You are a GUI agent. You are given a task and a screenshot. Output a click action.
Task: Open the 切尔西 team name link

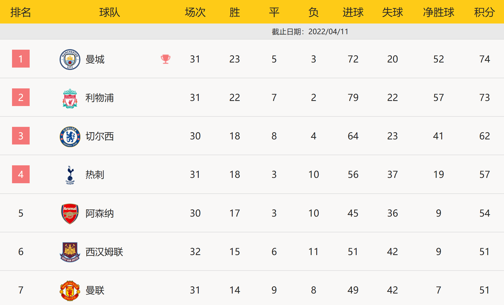pyautogui.click(x=99, y=136)
